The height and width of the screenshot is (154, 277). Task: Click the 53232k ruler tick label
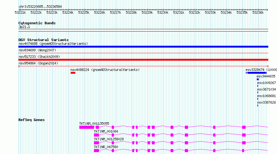(195, 12)
